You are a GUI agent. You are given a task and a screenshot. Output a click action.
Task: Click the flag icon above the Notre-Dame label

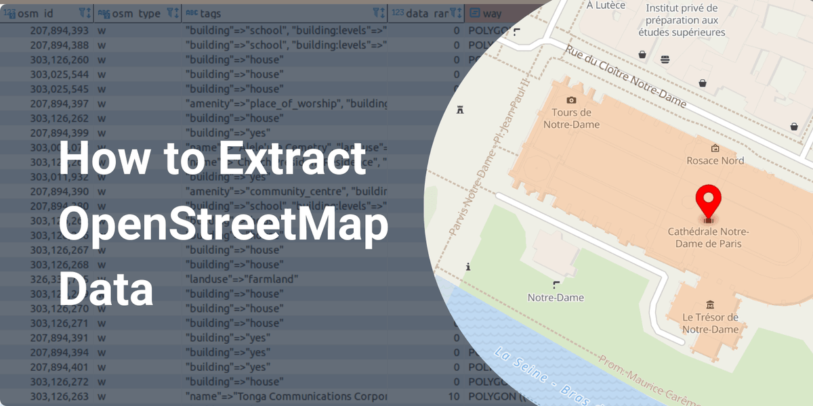point(556,284)
